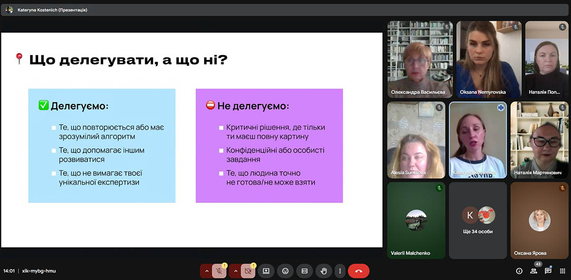Screen dimensions: 571x280
Task: Open meeting details info icon
Action: coord(519,271)
